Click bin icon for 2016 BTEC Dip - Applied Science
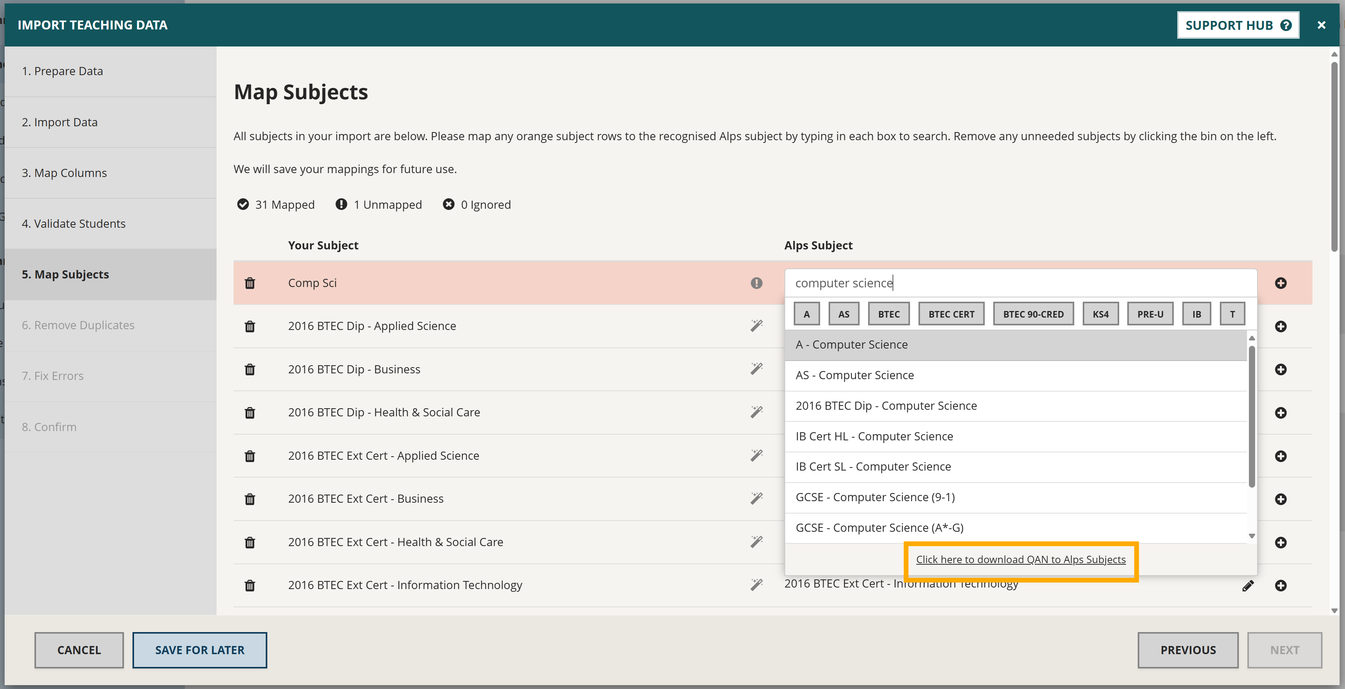 tap(250, 326)
